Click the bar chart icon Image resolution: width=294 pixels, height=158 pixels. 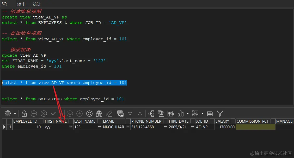point(181,114)
